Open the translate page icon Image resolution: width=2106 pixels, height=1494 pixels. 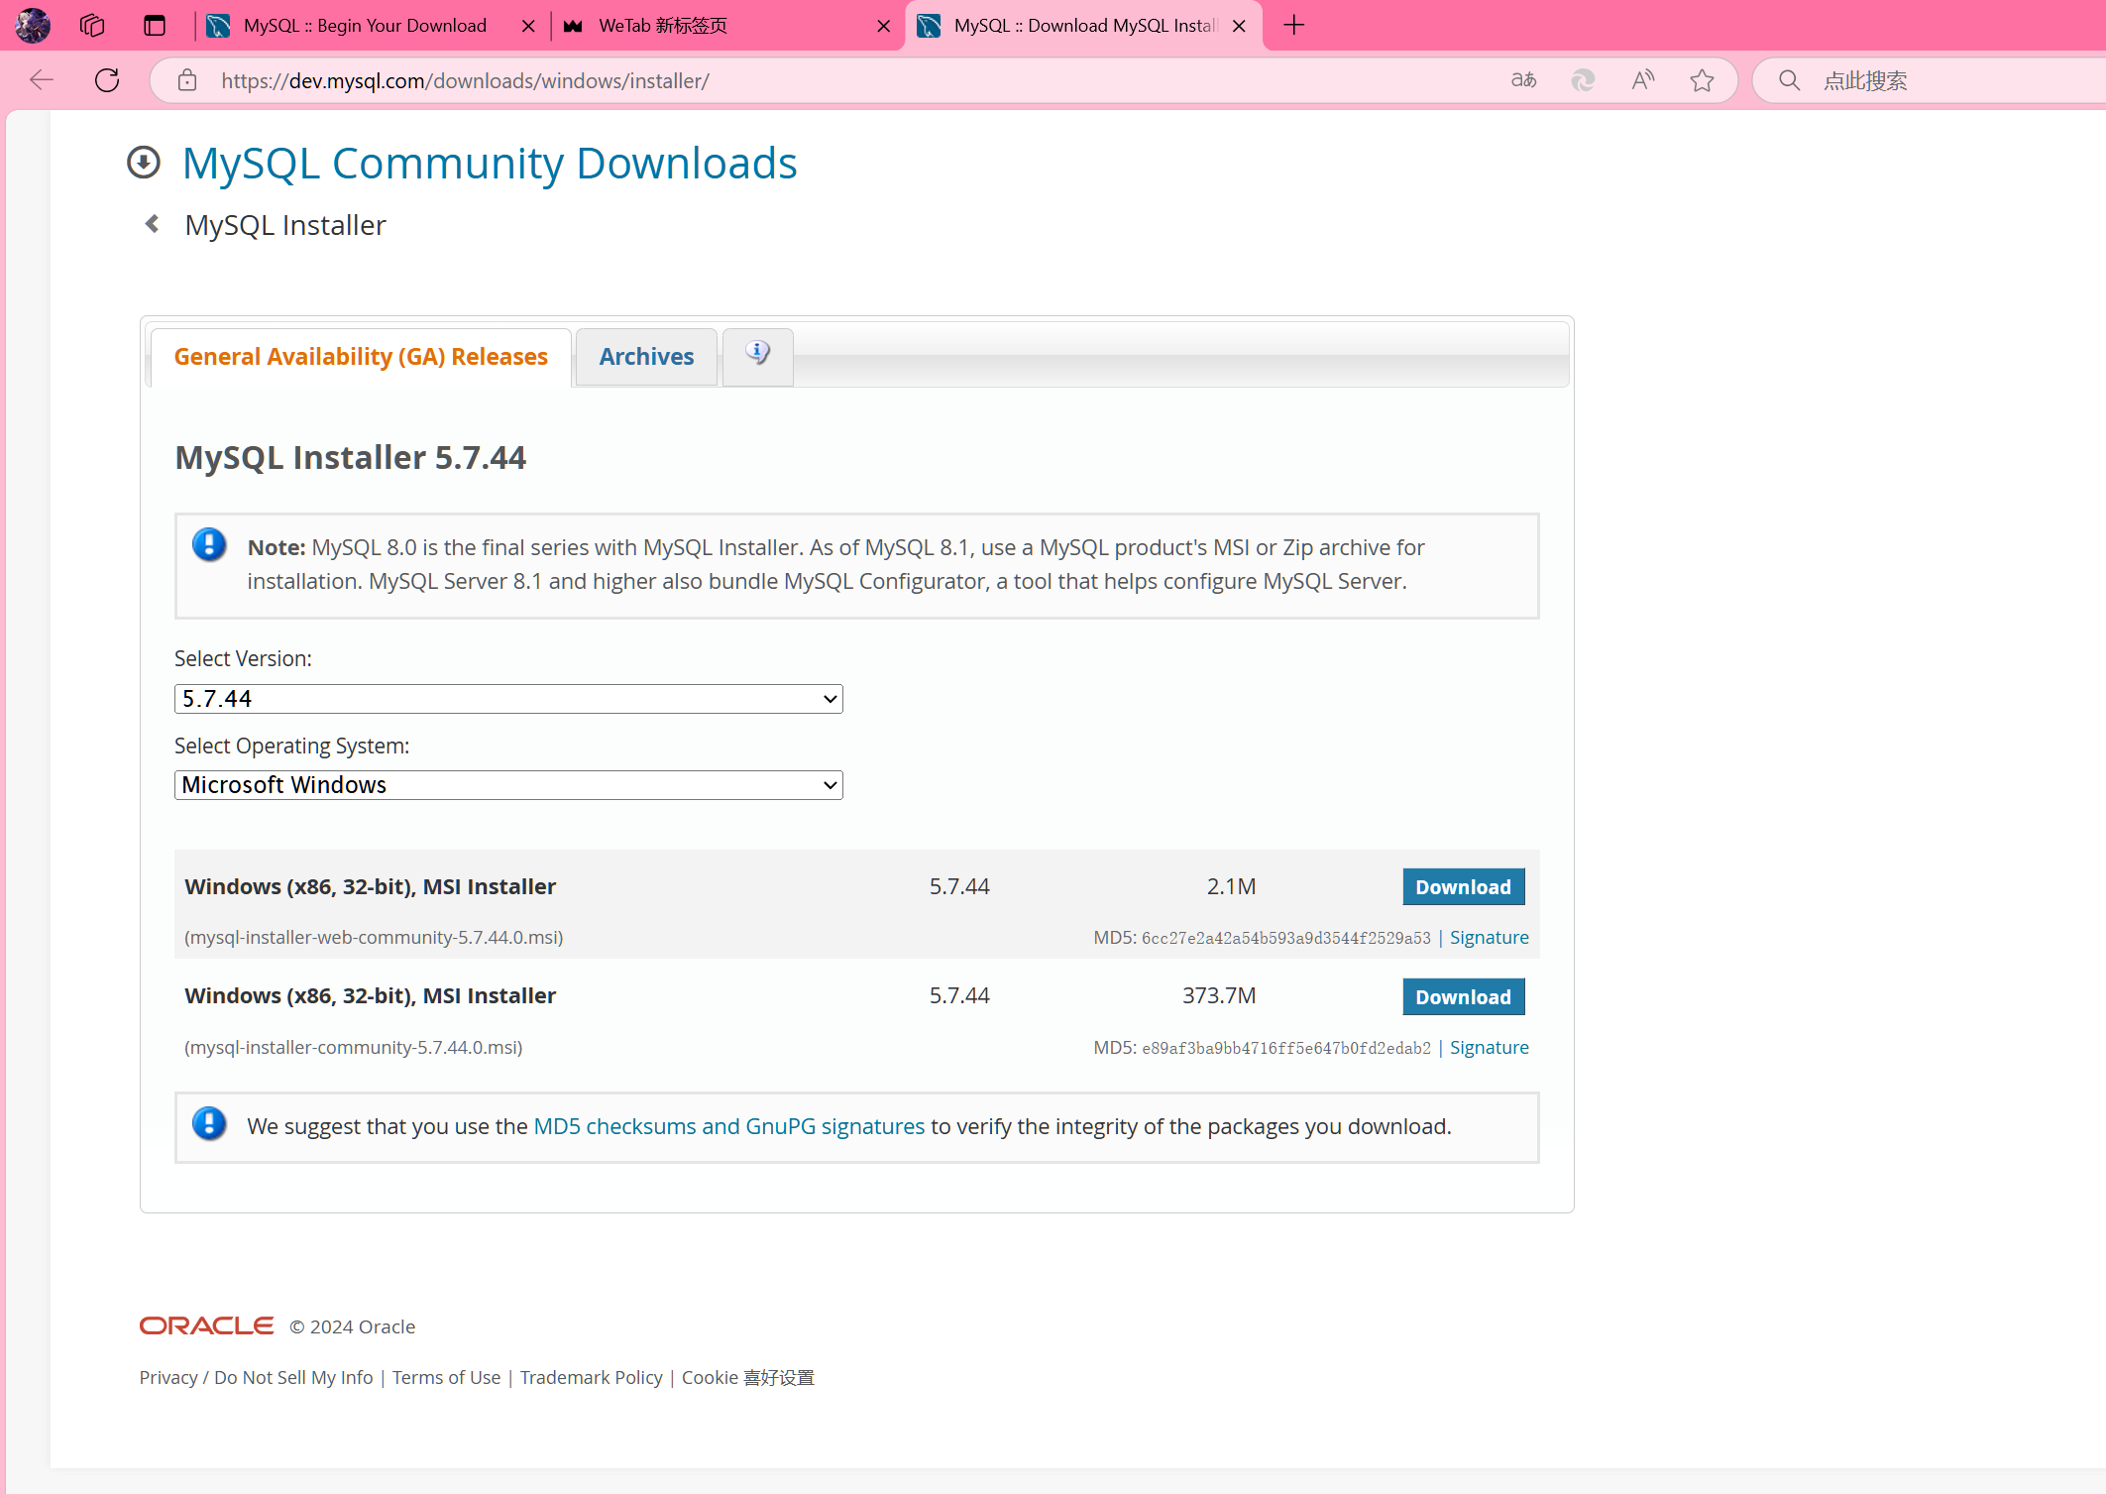point(1523,80)
